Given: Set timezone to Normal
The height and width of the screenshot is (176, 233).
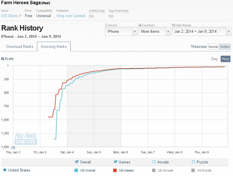Looking at the screenshot, I should point(213,47).
